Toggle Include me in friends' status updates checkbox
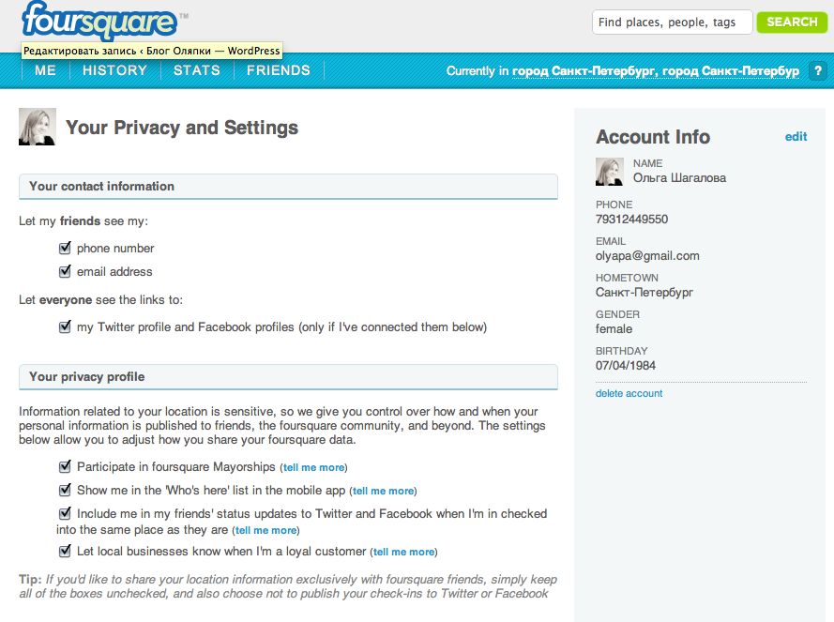The height and width of the screenshot is (622, 834). (x=65, y=513)
